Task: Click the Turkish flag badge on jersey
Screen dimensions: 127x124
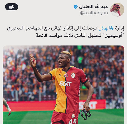Action: (x=66, y=75)
